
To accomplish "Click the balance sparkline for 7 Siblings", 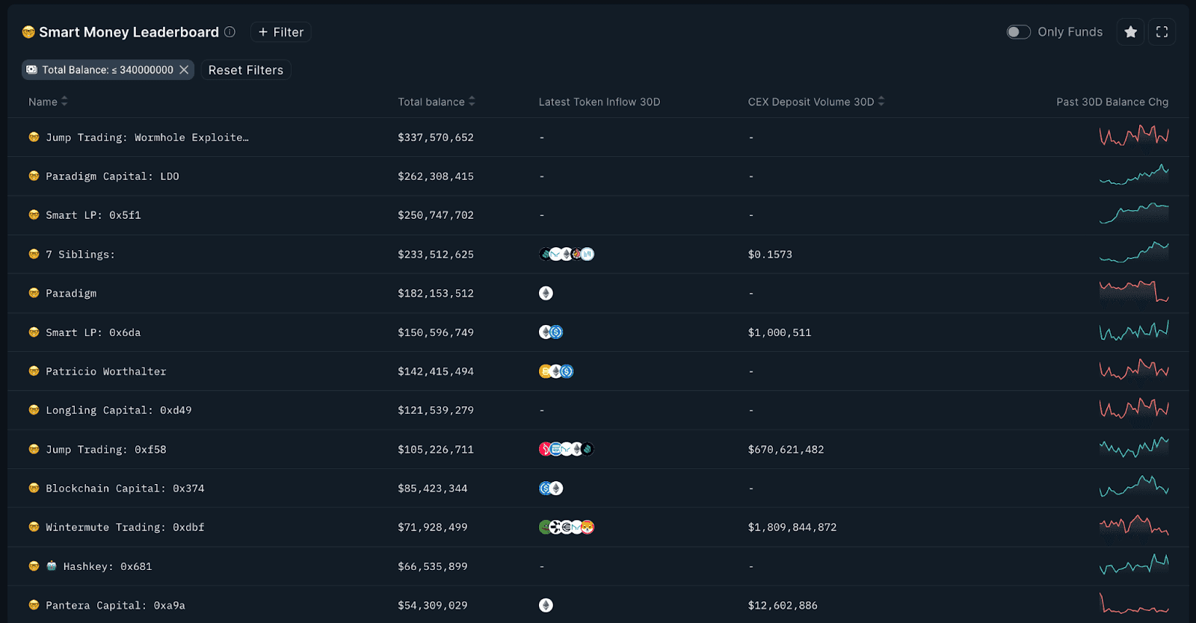I will [1134, 252].
